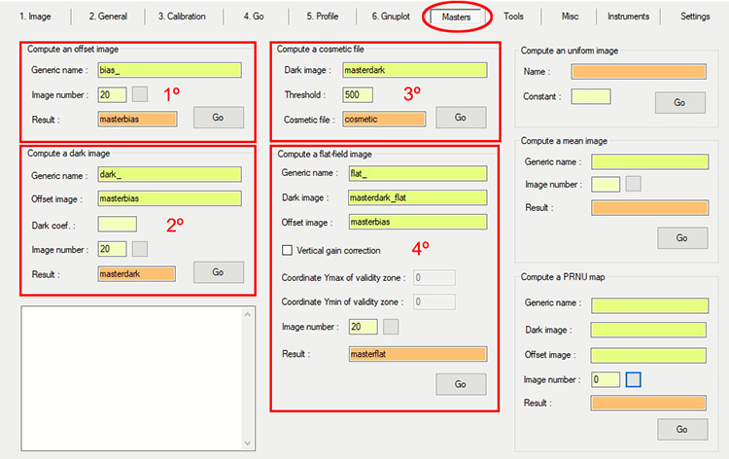Run Go for the cosmetic file

click(460, 117)
